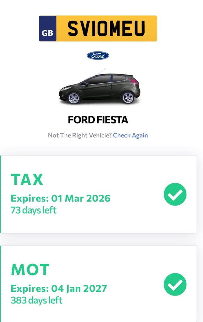The height and width of the screenshot is (322, 203).
Task: Click the blue Ford script inside the logo
Action: click(x=98, y=55)
